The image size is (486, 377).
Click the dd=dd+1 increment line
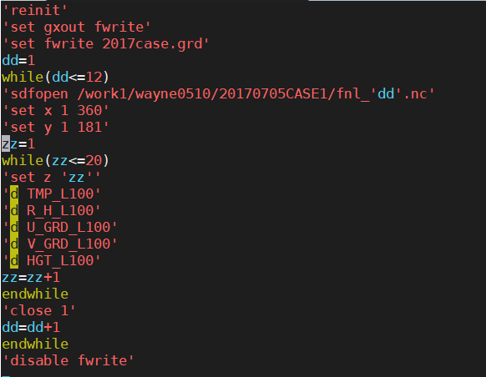31,328
